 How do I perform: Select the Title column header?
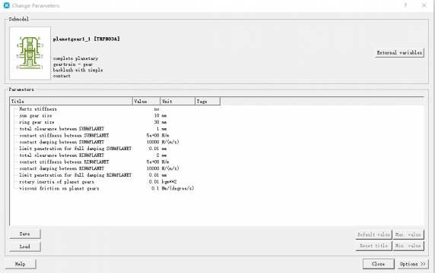tap(71, 102)
